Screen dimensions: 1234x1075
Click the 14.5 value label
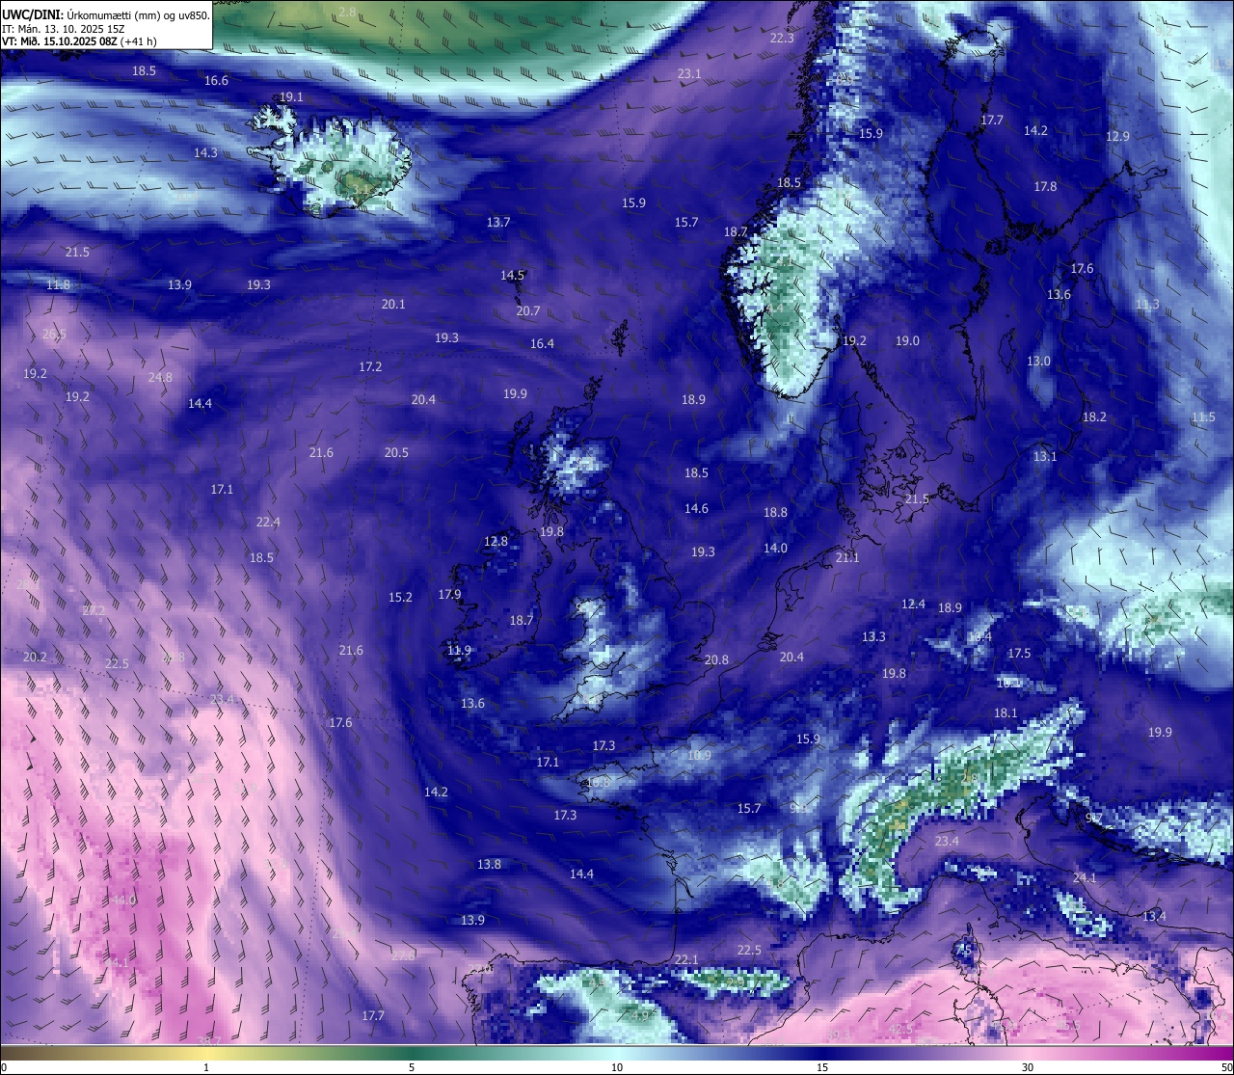coord(513,276)
